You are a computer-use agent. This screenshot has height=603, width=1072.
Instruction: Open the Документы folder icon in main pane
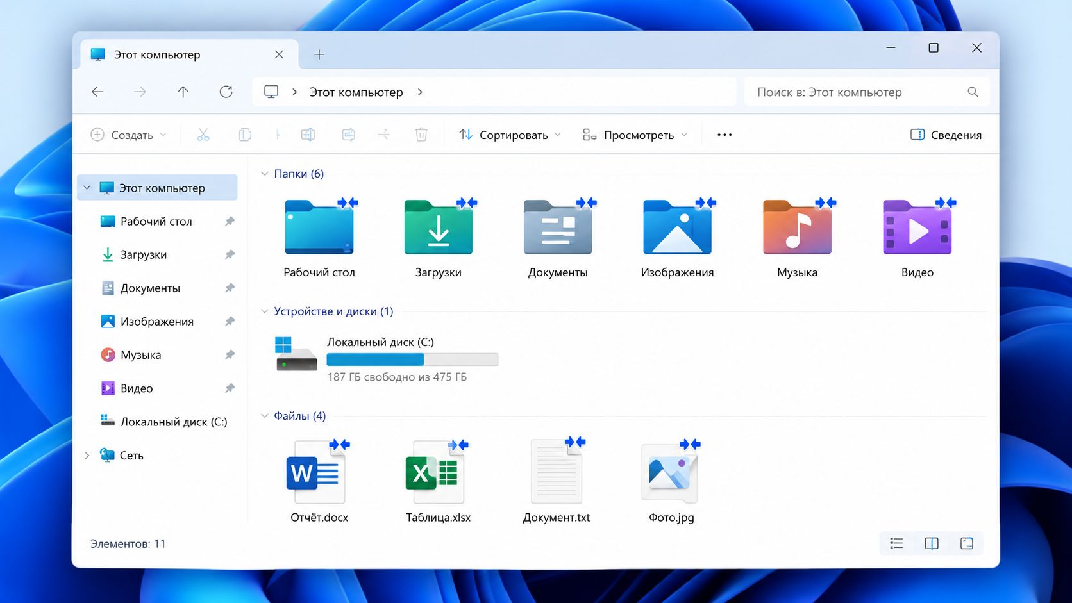click(558, 227)
